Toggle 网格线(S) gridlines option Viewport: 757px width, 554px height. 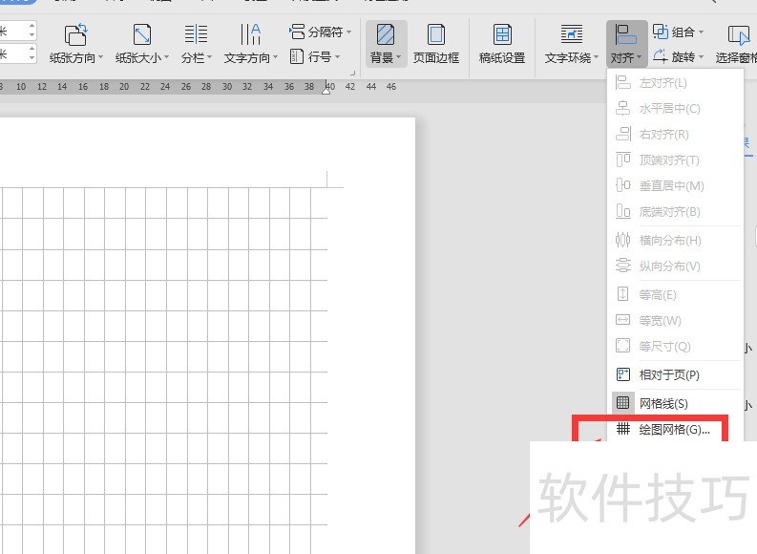coord(675,403)
